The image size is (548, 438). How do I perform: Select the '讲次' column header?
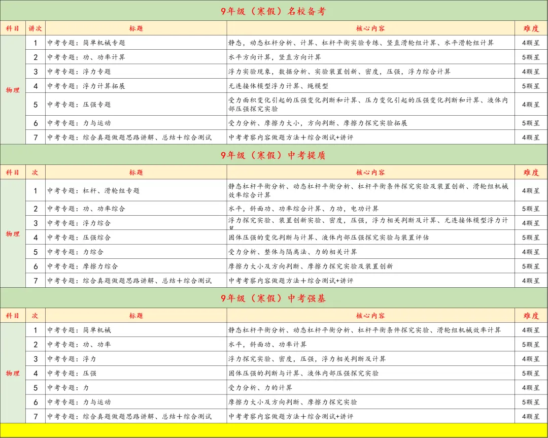coord(36,28)
